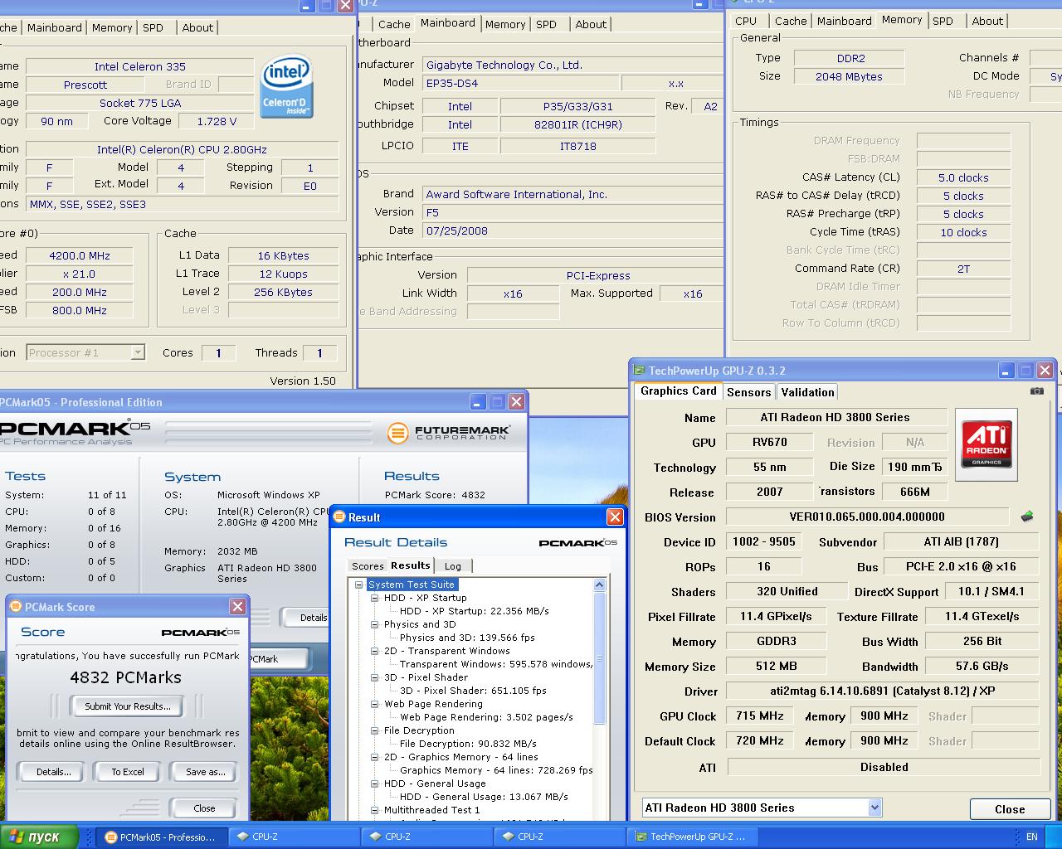Collapse the Web Page Rendering node
Image resolution: width=1062 pixels, height=849 pixels.
tap(375, 704)
